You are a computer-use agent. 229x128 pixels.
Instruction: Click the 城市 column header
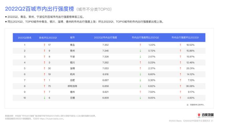[x=72, y=38]
